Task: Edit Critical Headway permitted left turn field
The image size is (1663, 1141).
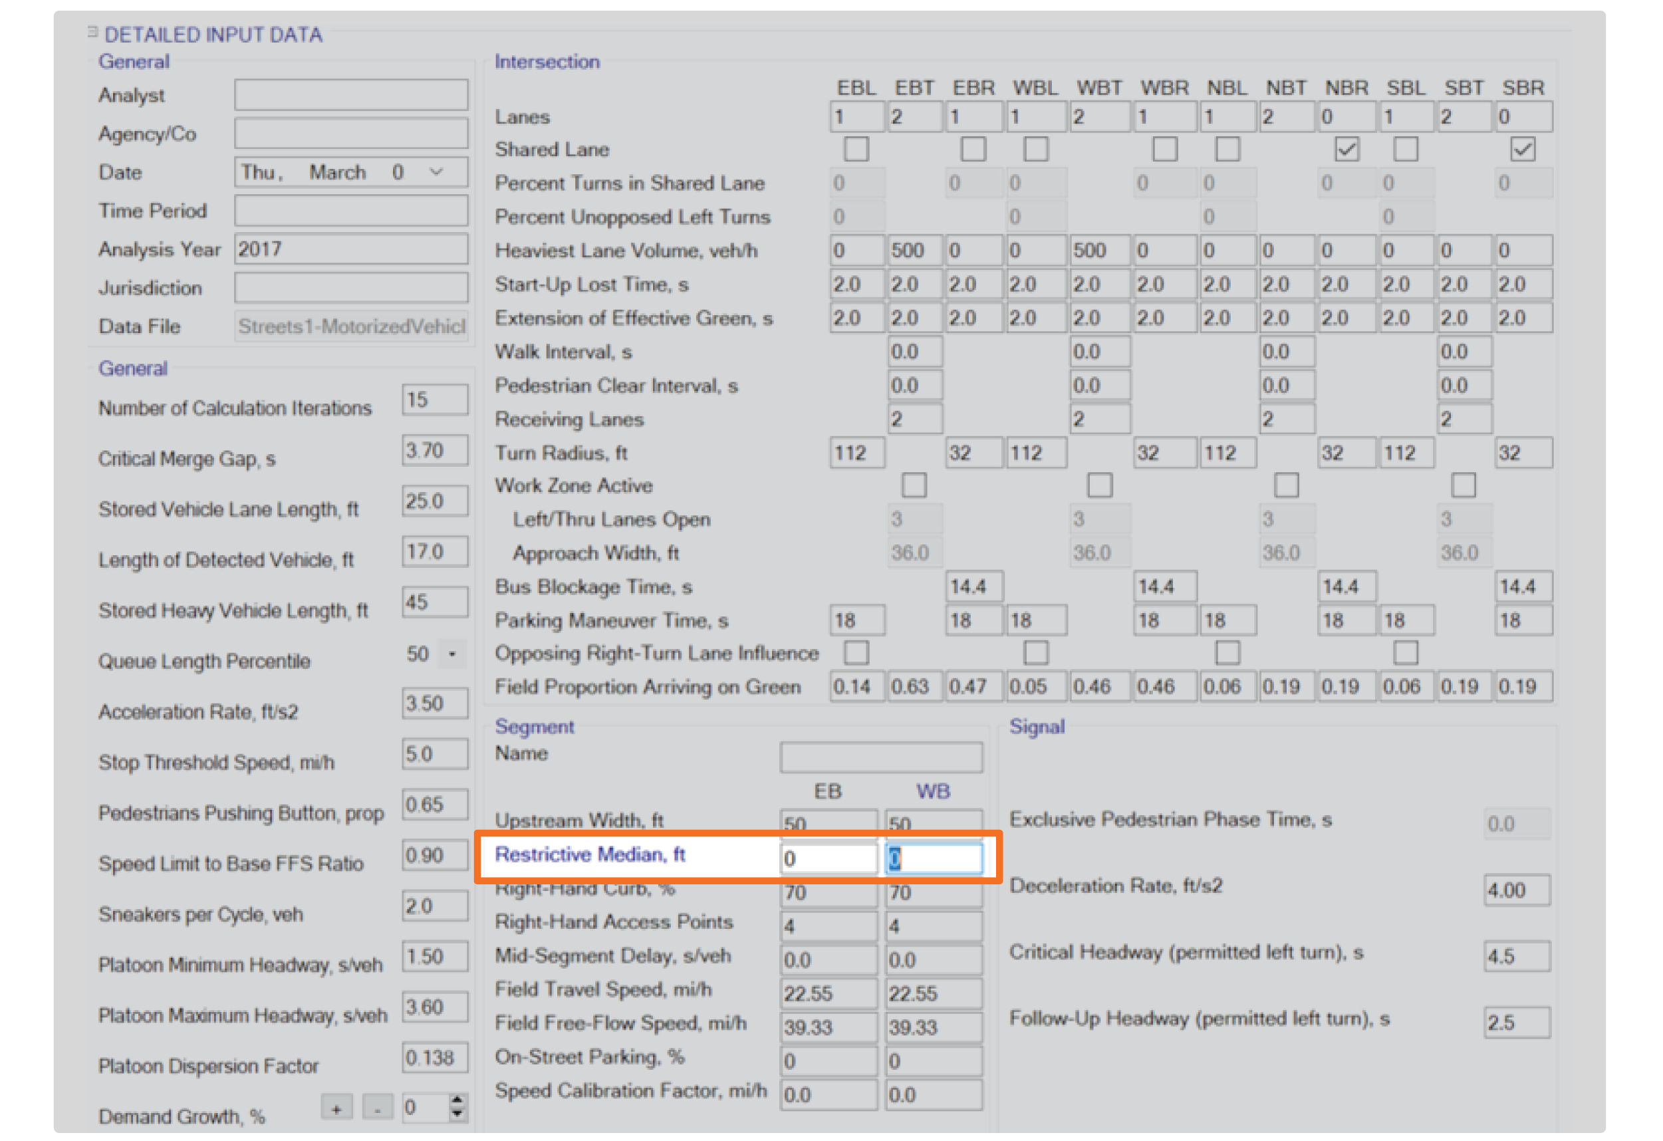Action: pyautogui.click(x=1517, y=956)
